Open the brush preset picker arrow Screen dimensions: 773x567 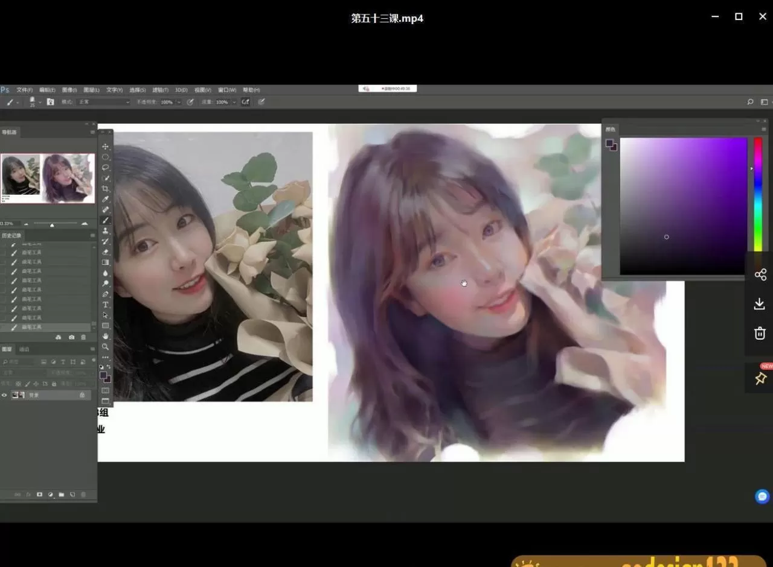point(40,102)
